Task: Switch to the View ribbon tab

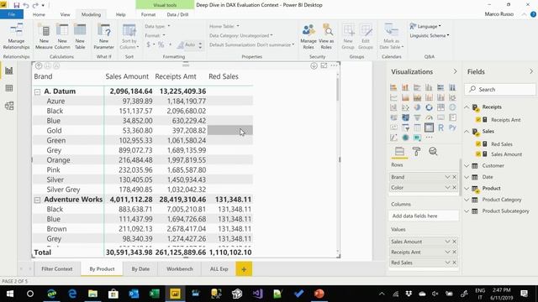Action: 66,14
